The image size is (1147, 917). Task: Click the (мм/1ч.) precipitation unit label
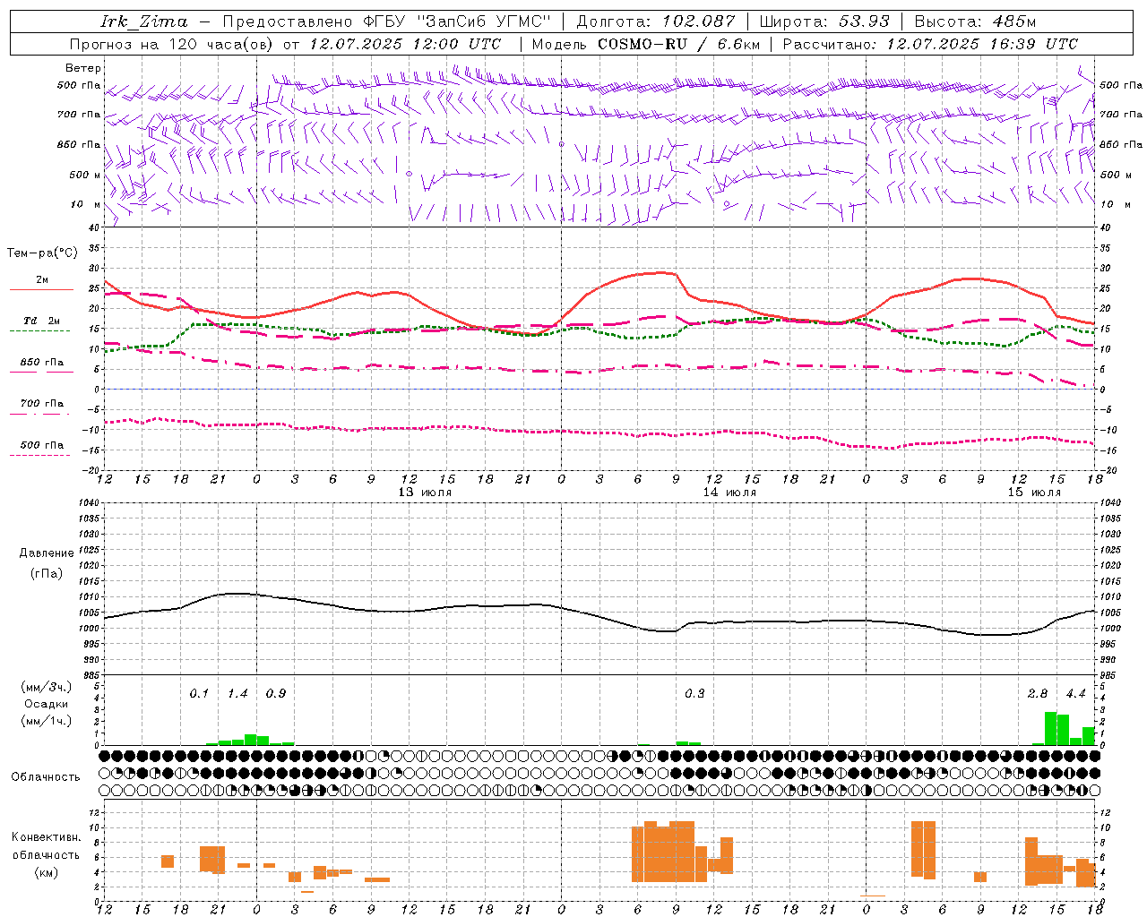[x=47, y=720]
